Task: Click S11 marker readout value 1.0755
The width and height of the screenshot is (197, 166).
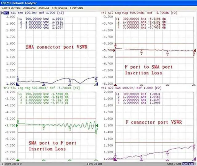Action: tap(58, 25)
